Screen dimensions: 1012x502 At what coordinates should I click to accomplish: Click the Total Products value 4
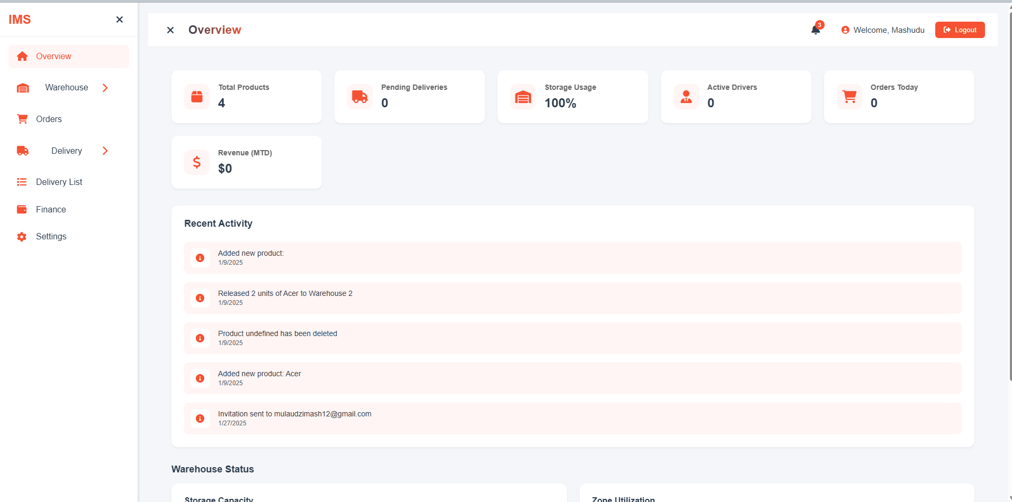pyautogui.click(x=222, y=103)
